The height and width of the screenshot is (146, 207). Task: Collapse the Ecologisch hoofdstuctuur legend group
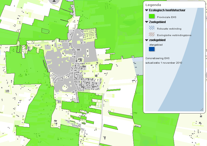(147, 10)
